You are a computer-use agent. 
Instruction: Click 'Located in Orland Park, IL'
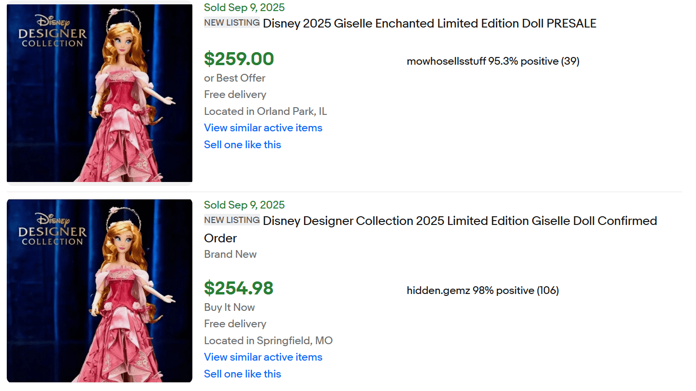coord(265,112)
